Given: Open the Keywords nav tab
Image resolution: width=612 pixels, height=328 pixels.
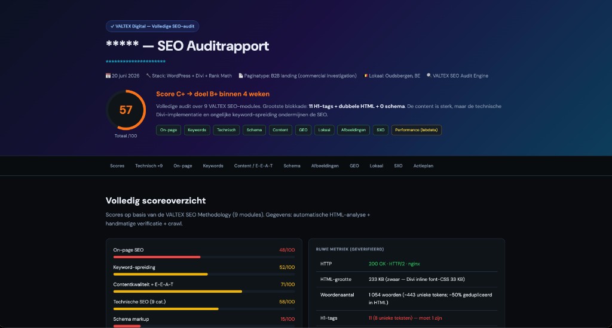Looking at the screenshot, I should click(x=213, y=166).
